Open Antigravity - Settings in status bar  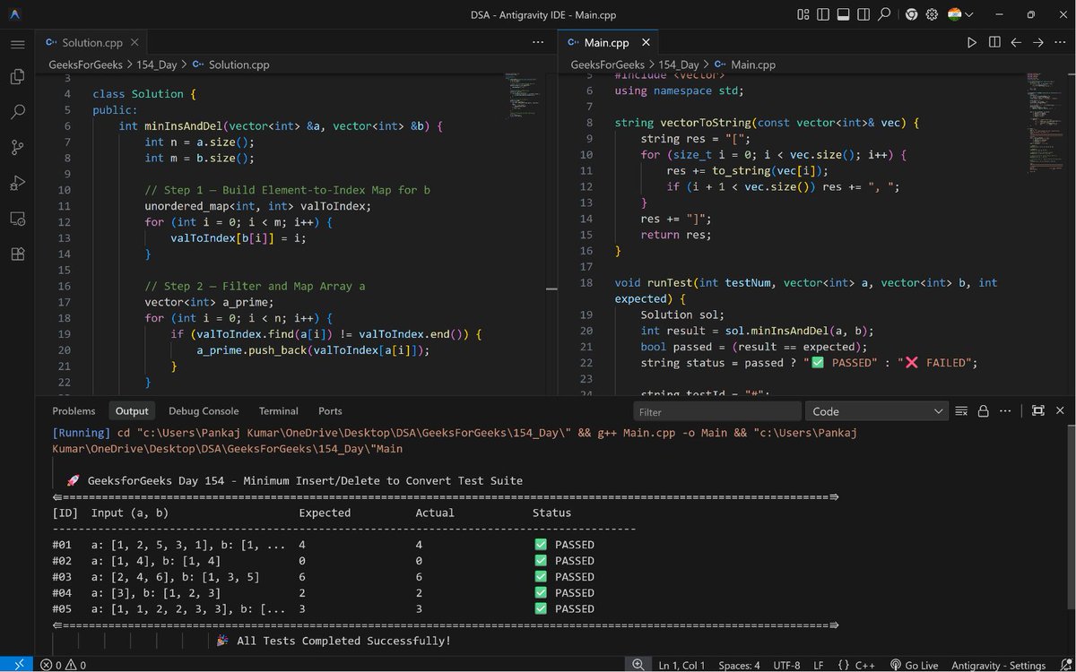pos(998,665)
